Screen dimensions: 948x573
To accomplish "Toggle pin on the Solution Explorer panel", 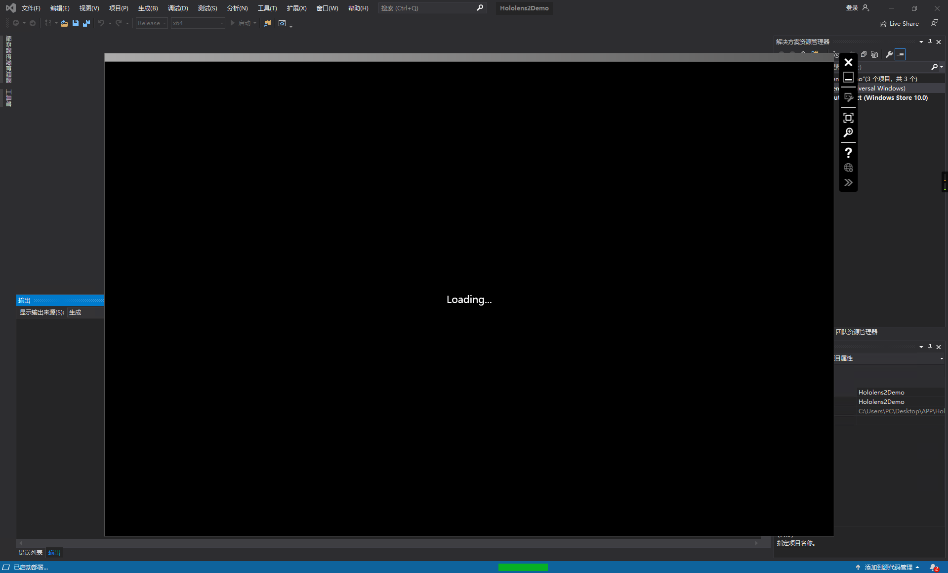I will (x=930, y=42).
